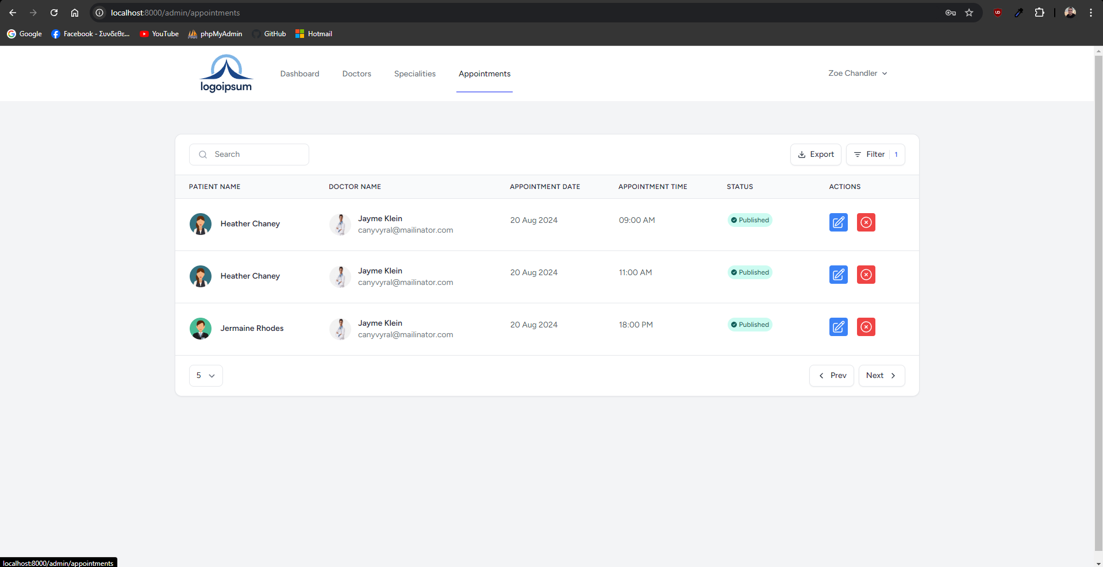Click the Patient Name column header

click(x=214, y=187)
